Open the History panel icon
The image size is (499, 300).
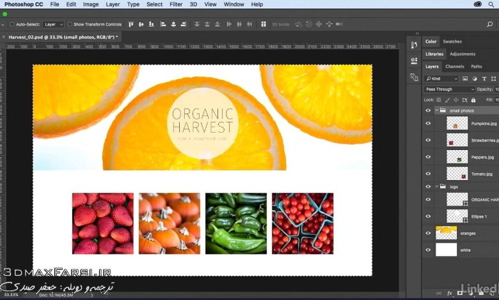[414, 45]
